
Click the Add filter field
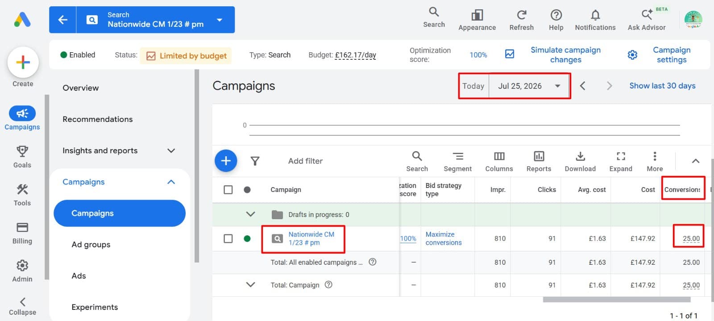click(x=305, y=161)
